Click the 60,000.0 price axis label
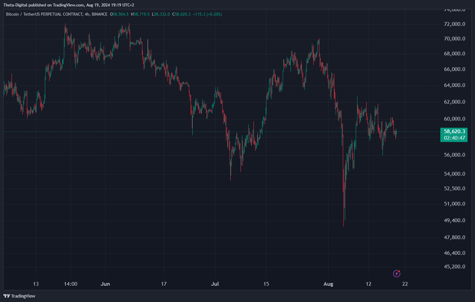Viewport: 475px width, 302px height. point(454,119)
